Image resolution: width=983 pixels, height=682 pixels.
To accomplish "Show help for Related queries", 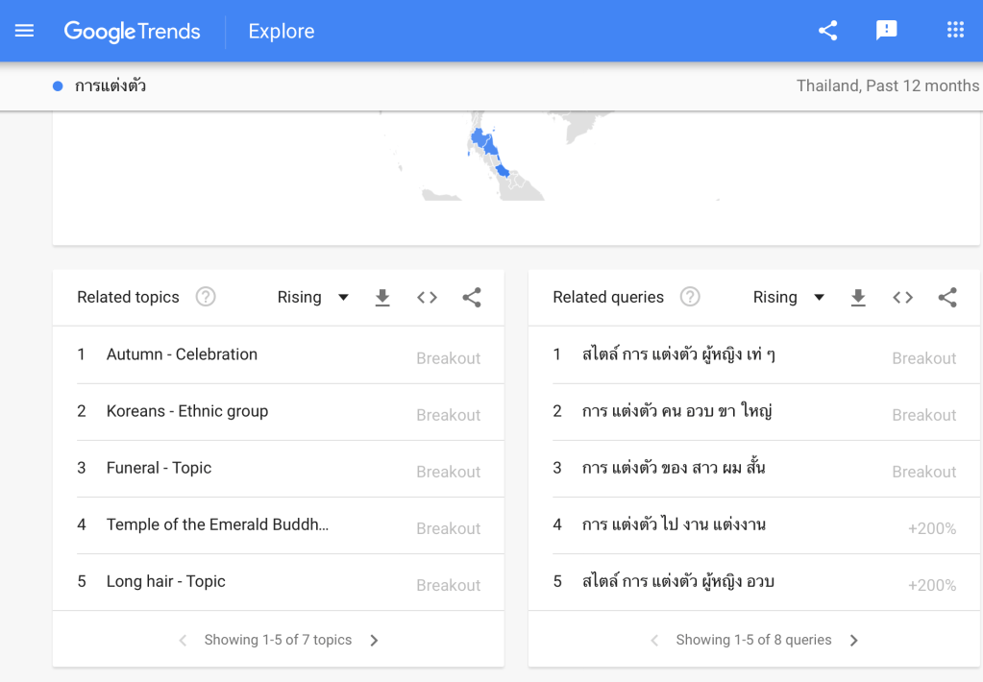I will tap(690, 297).
